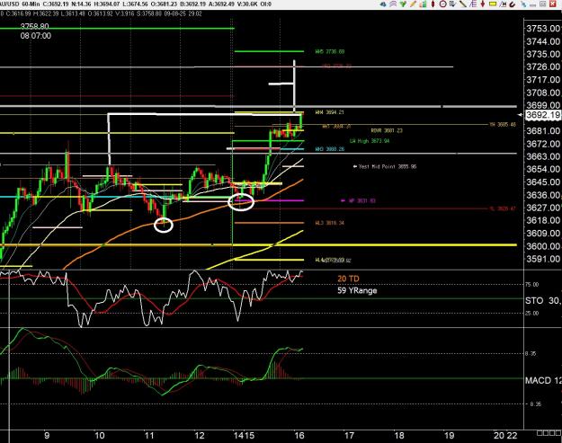Select the red YL level label
This screenshot has width=562, height=443.
coord(503,208)
